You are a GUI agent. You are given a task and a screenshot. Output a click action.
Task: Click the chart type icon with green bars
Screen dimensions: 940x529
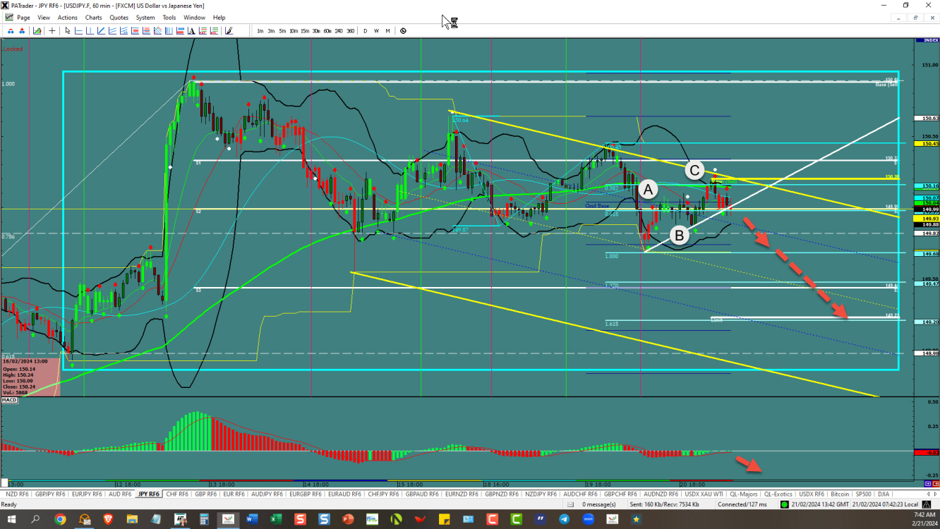pos(37,30)
